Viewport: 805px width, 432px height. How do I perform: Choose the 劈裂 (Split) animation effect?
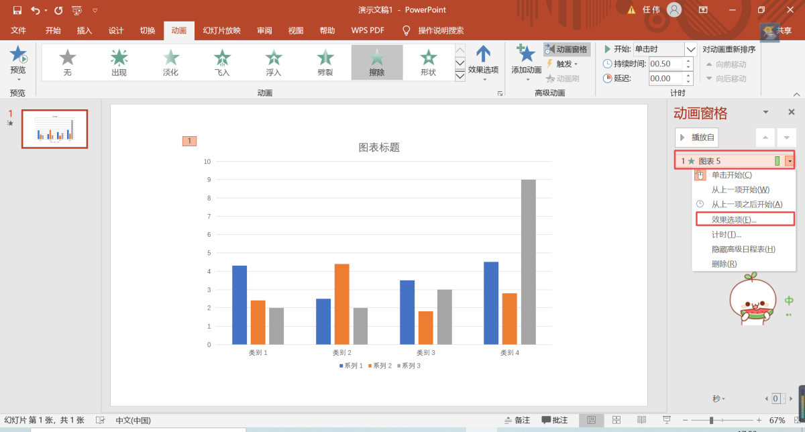click(325, 61)
